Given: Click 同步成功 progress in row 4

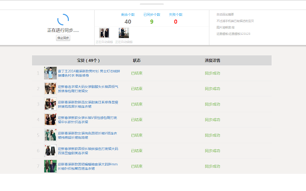Looking at the screenshot, I should point(212,120).
